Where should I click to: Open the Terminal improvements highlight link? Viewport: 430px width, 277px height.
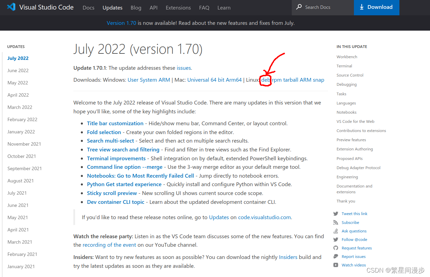point(116,159)
